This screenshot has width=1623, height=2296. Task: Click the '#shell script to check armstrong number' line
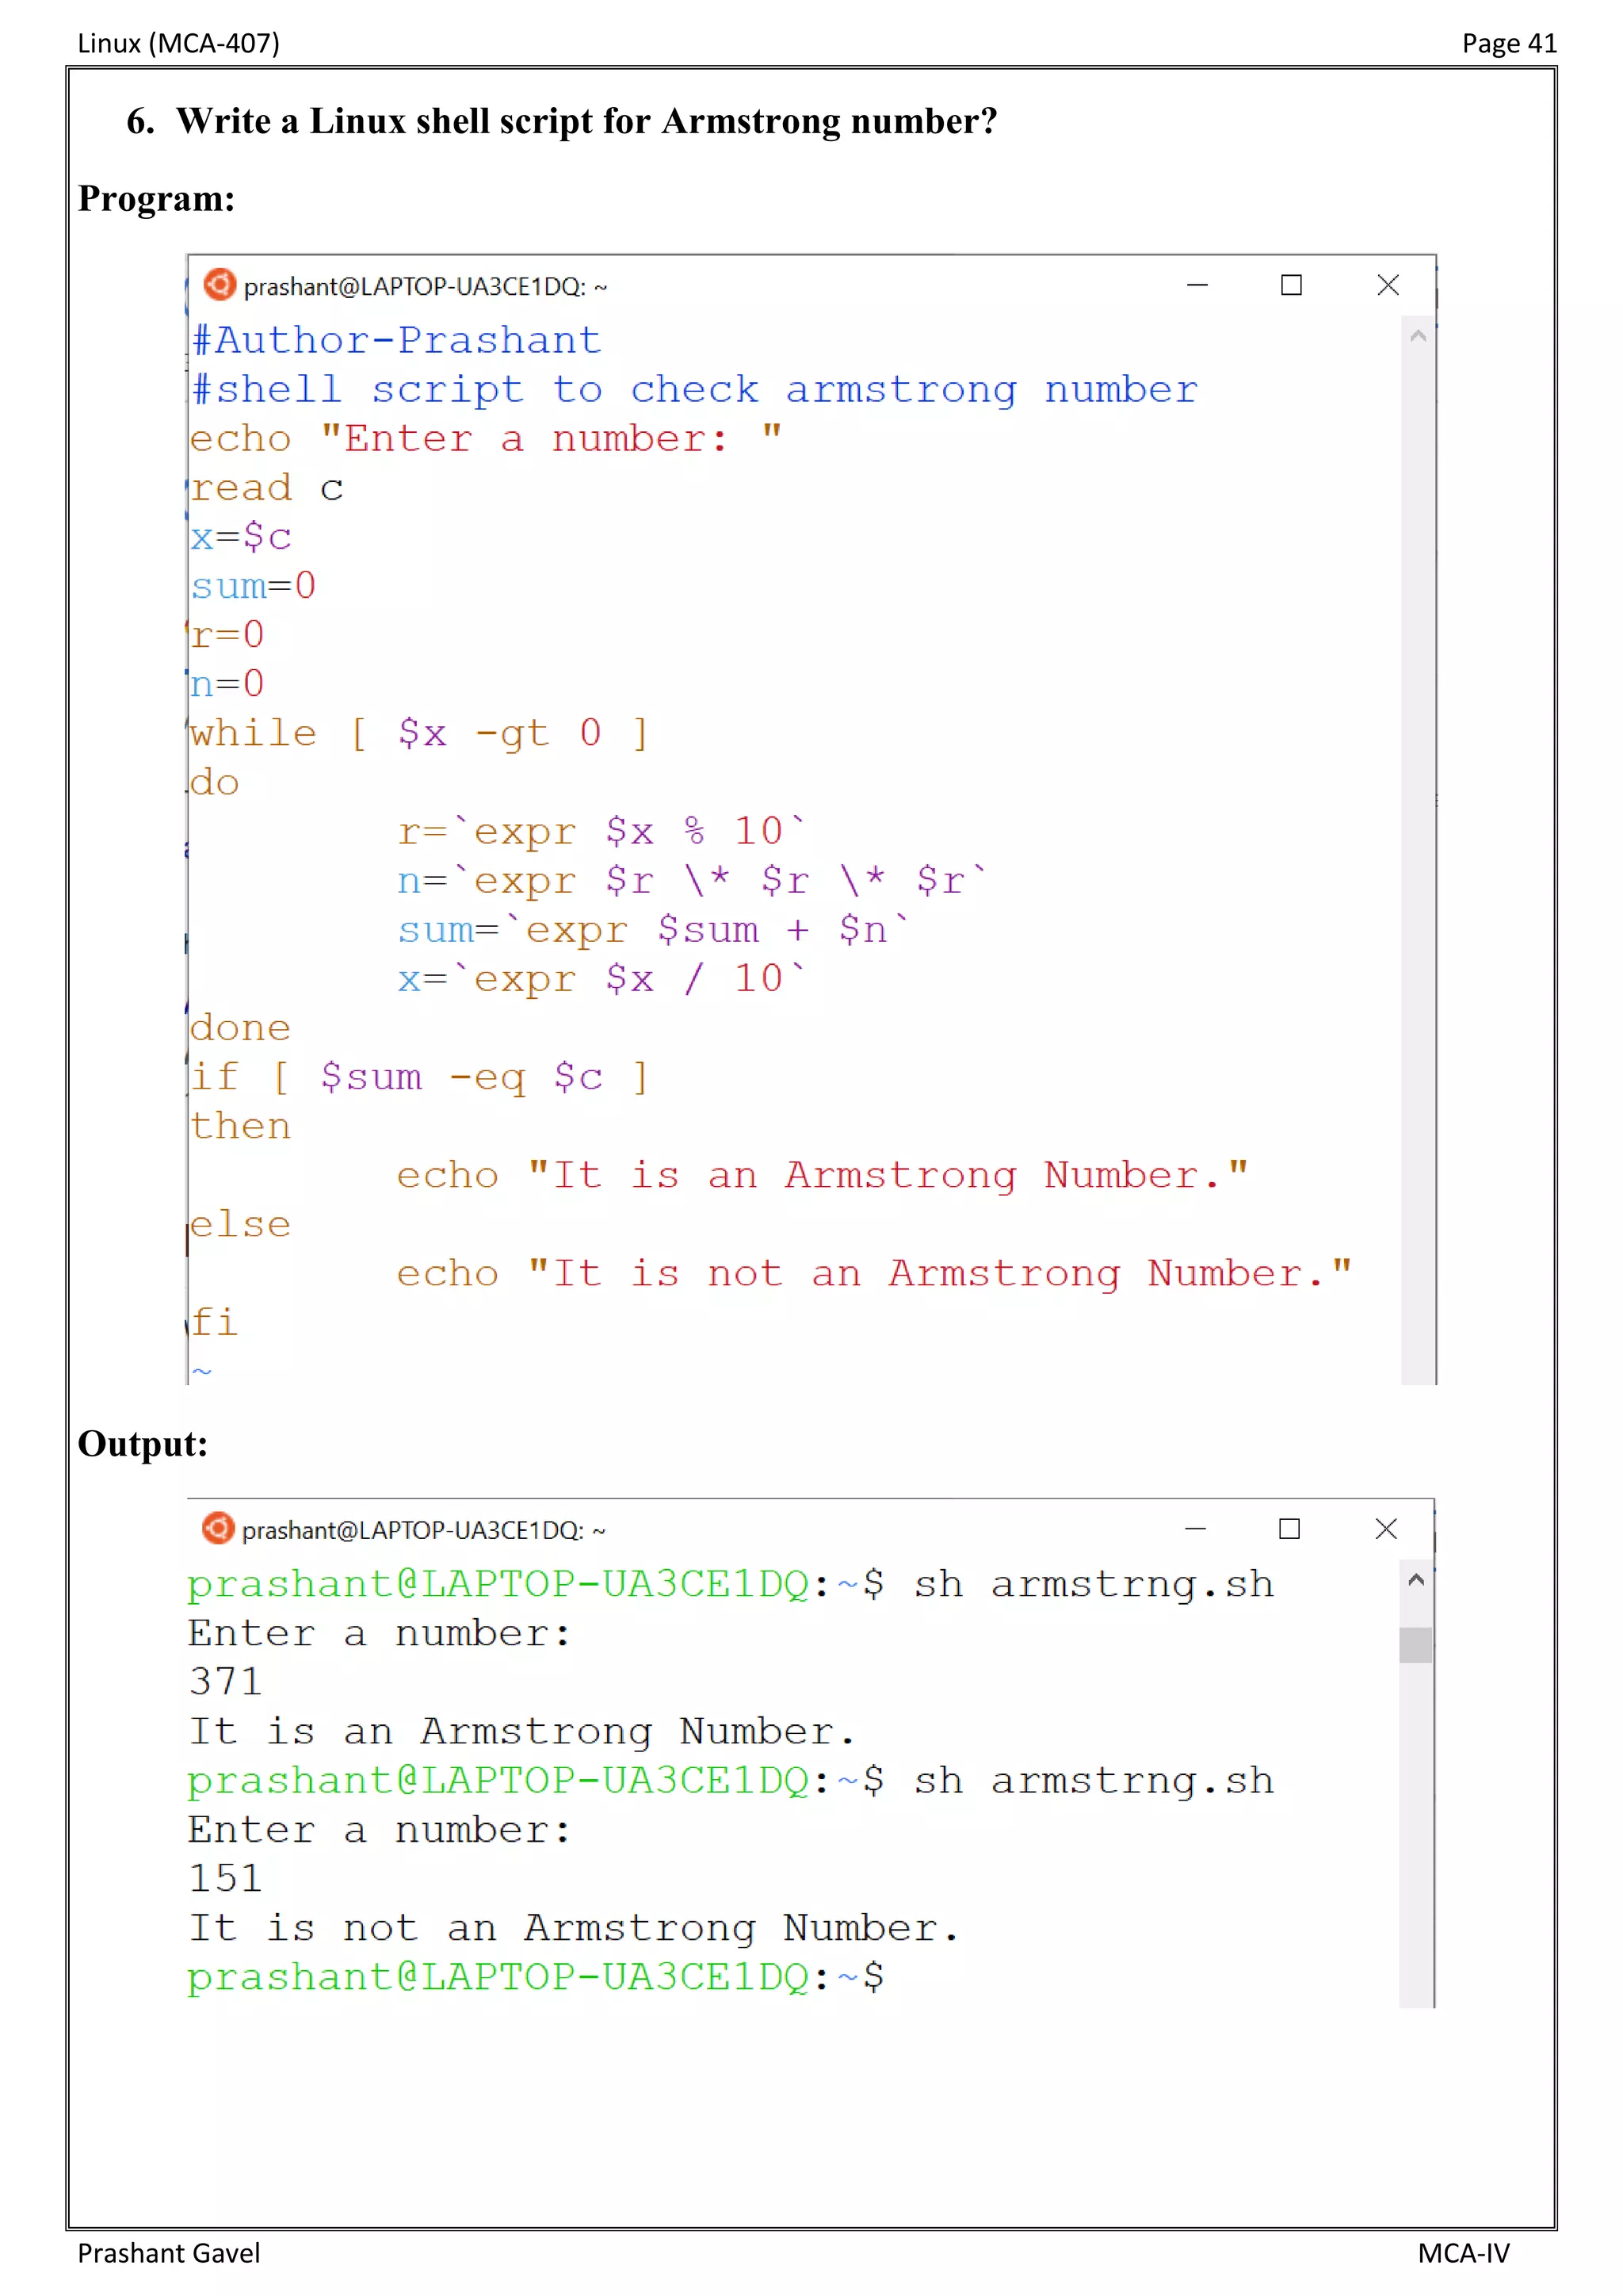(694, 390)
